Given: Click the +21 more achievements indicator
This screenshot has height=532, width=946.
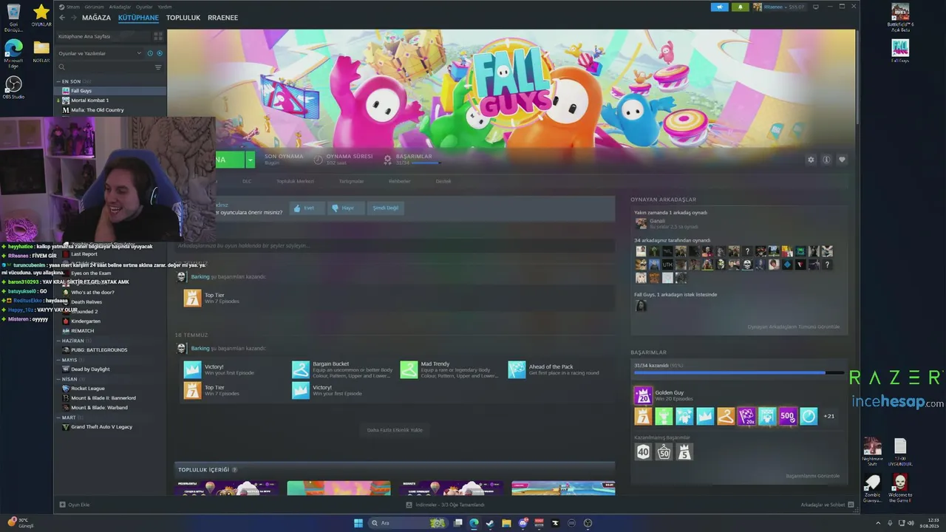Looking at the screenshot, I should click(829, 416).
